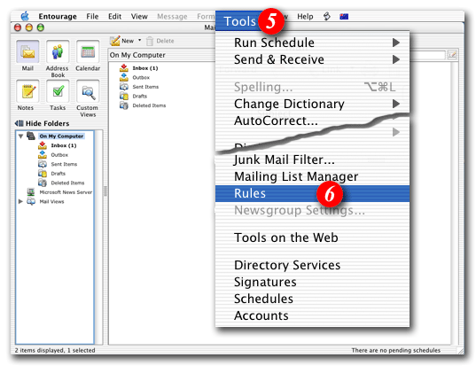Viewport: 476px width, 366px height.
Task: Click the Delete trash toolbar icon
Action: pos(150,41)
